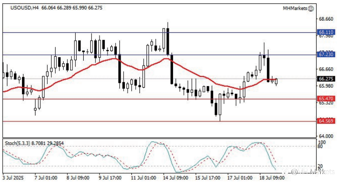
Task: Click the 7 Jul 01:00 time label
Action: click(x=46, y=178)
